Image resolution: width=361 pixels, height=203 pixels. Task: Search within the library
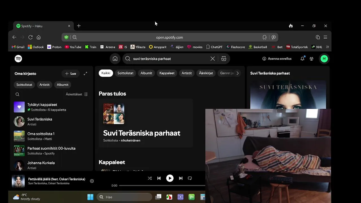click(17, 94)
